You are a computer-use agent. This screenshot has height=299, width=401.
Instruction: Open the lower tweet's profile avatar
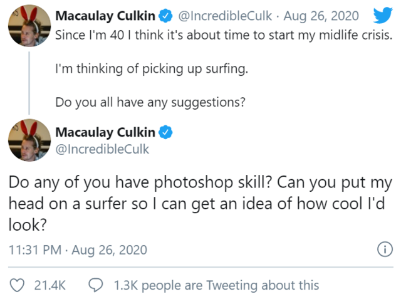28,142
